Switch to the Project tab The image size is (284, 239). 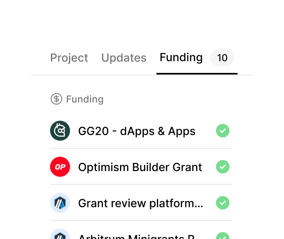click(69, 58)
